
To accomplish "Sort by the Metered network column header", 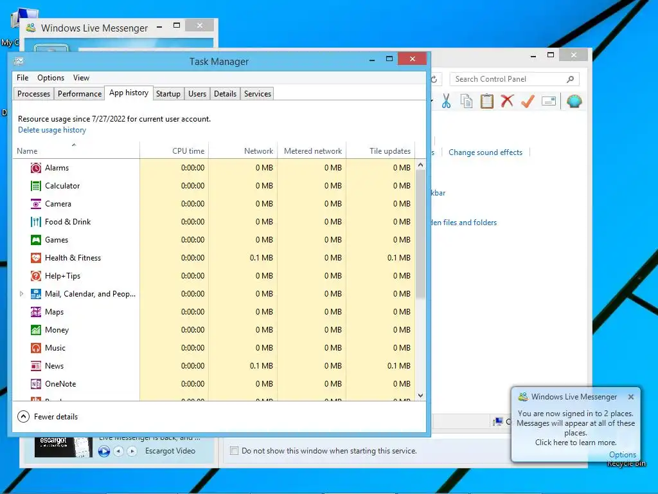I will [x=312, y=151].
